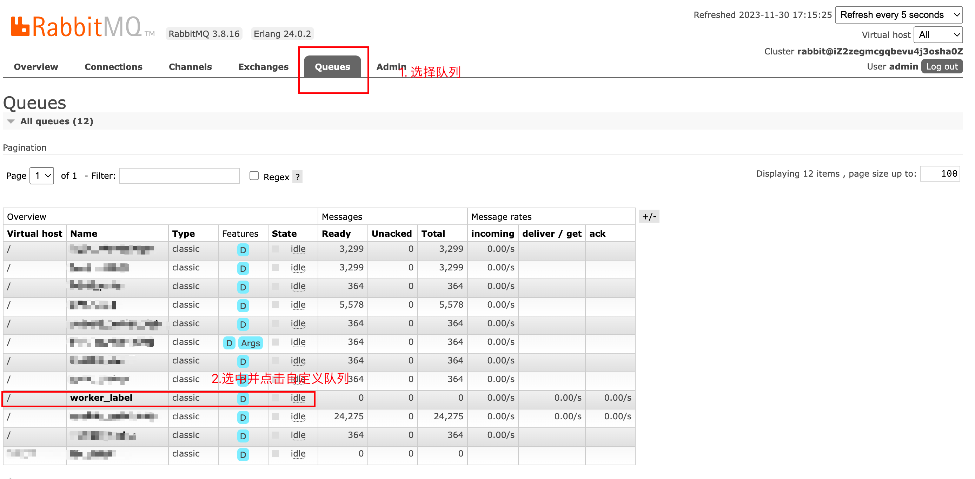
Task: Click the Regex help question mark
Action: point(298,177)
